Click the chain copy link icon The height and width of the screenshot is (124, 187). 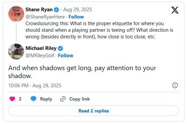click(63, 99)
